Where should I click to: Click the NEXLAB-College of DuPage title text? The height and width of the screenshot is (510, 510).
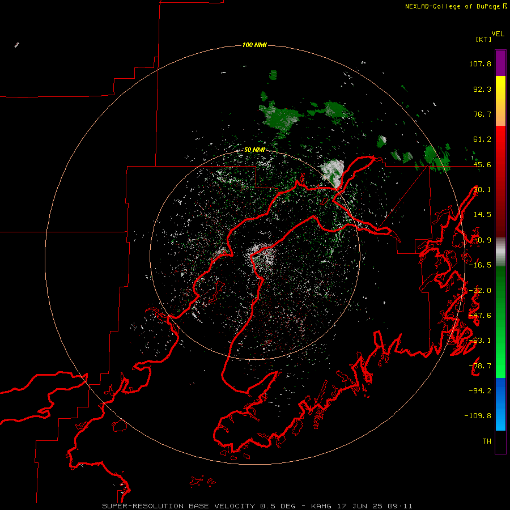pos(452,6)
